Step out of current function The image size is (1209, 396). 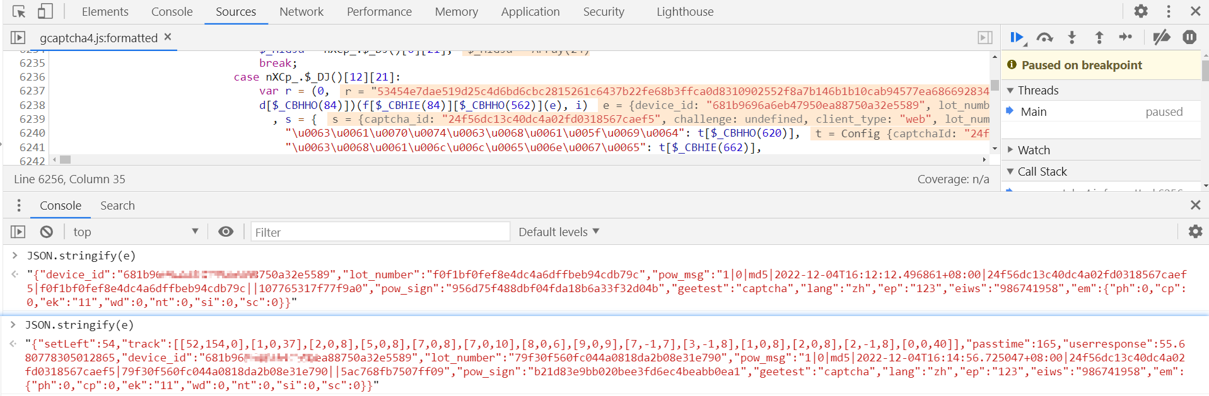click(1099, 38)
